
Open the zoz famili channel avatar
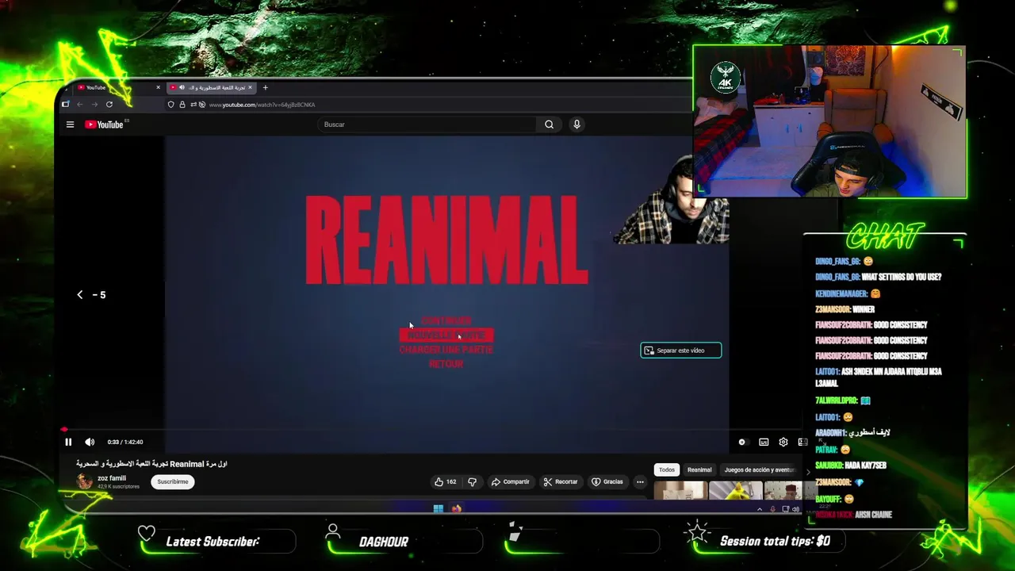[x=84, y=481]
